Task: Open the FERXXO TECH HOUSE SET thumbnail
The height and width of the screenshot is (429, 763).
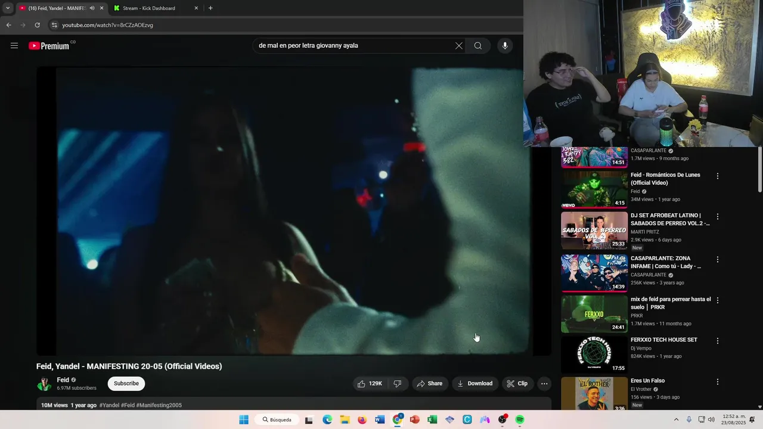Action: pos(594,355)
